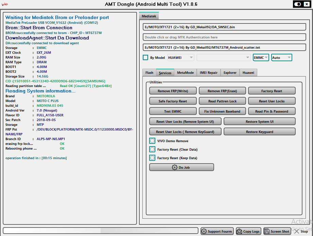Viewport: 313px width, 236px height.
Task: Click the Support Fourm gear icon
Action: pyautogui.click(x=204, y=231)
